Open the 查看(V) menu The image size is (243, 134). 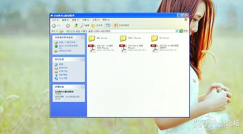pyautogui.click(x=75, y=20)
